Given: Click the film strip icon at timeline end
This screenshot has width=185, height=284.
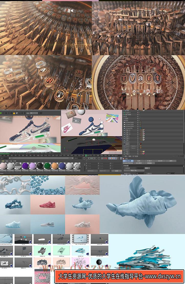Looking at the screenshot, I should pos(121,158).
